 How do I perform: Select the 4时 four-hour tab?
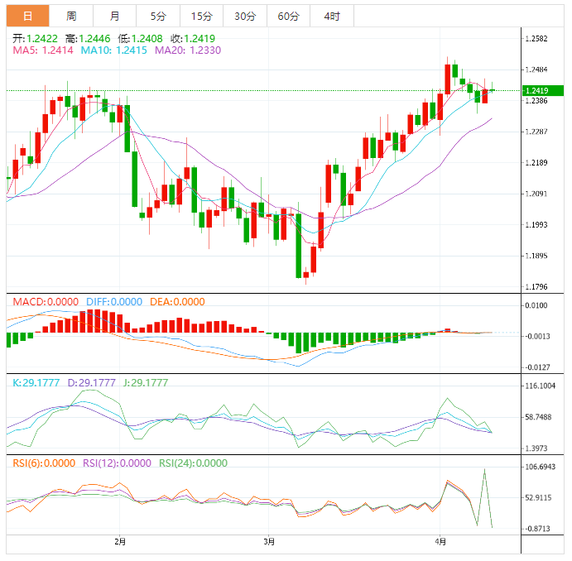[x=332, y=16]
